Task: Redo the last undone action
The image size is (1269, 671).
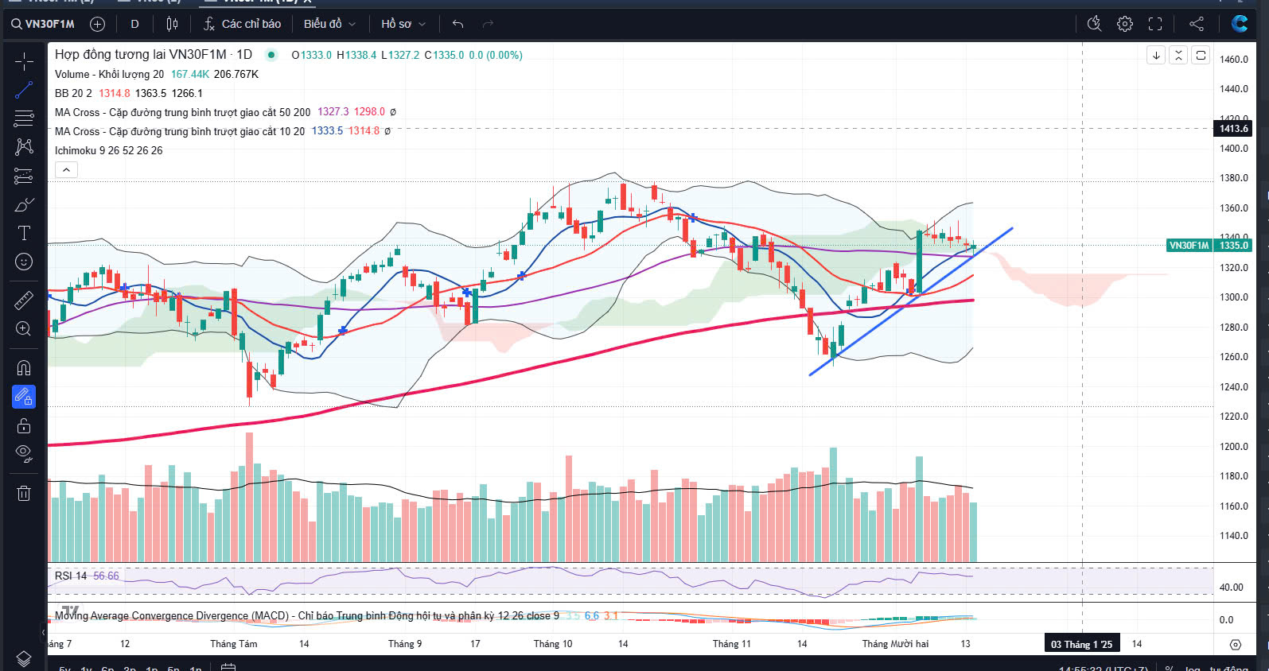Action: (x=488, y=24)
